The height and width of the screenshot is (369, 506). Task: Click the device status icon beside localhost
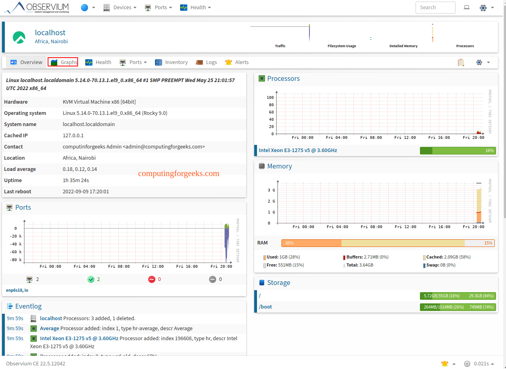tap(19, 37)
